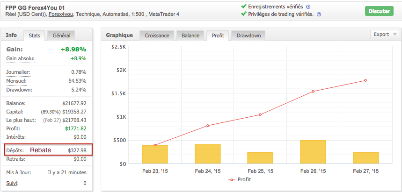Click the Feb 26 profit bar

coord(313,152)
